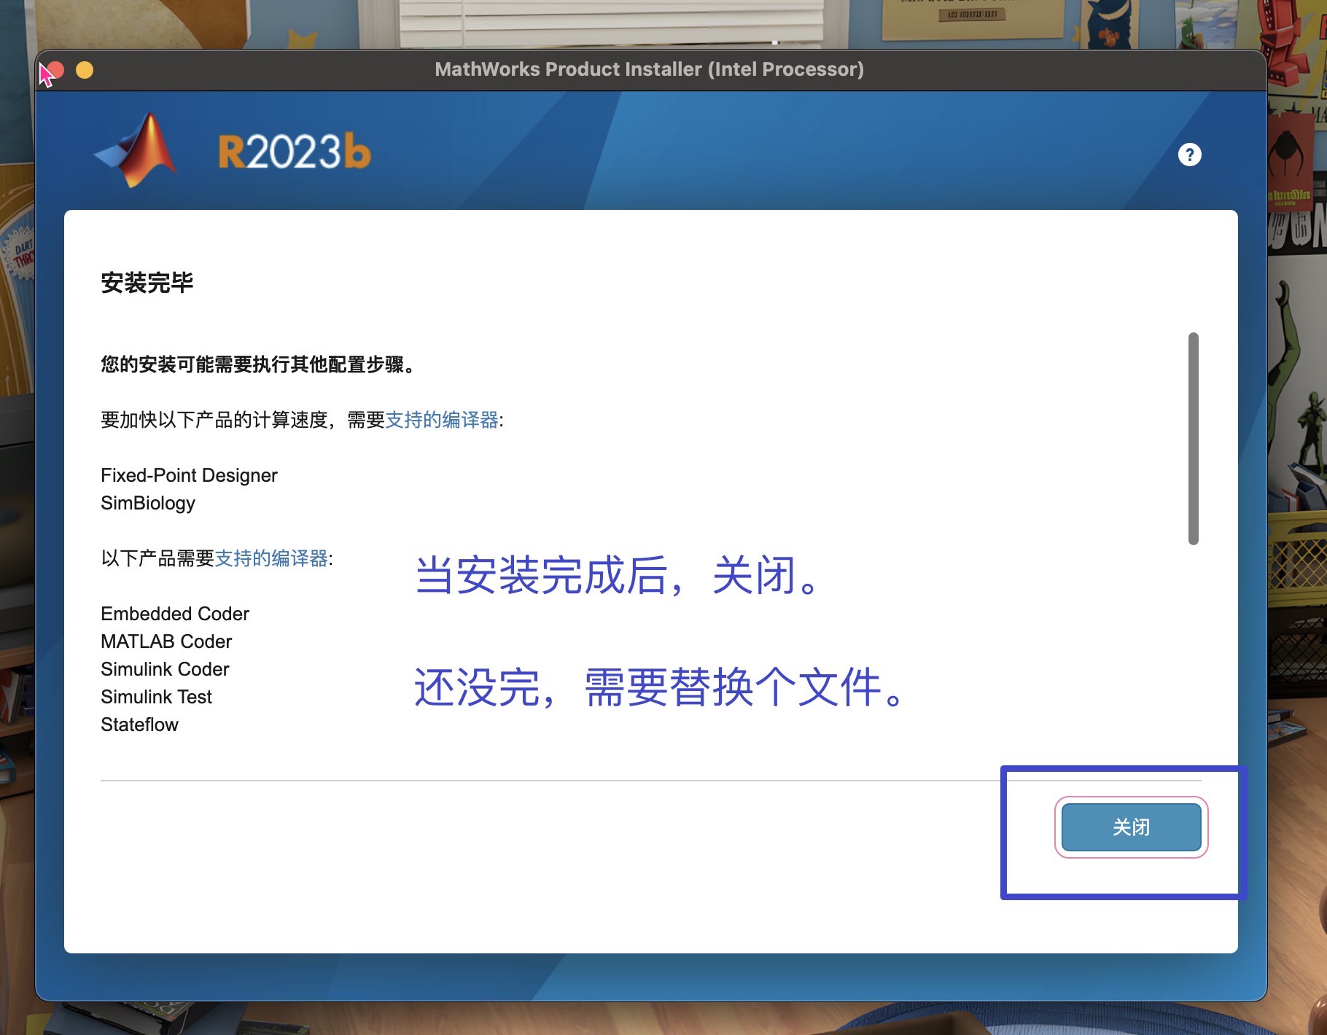Click the Embedded Coder list item

click(x=175, y=614)
